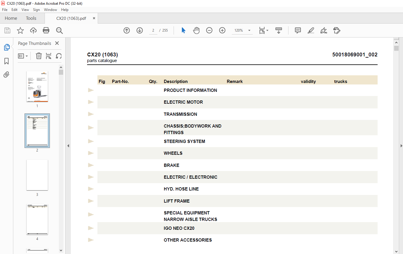This screenshot has height=254, width=403.
Task: Open the Attachments paperclip icon
Action: coord(6,74)
